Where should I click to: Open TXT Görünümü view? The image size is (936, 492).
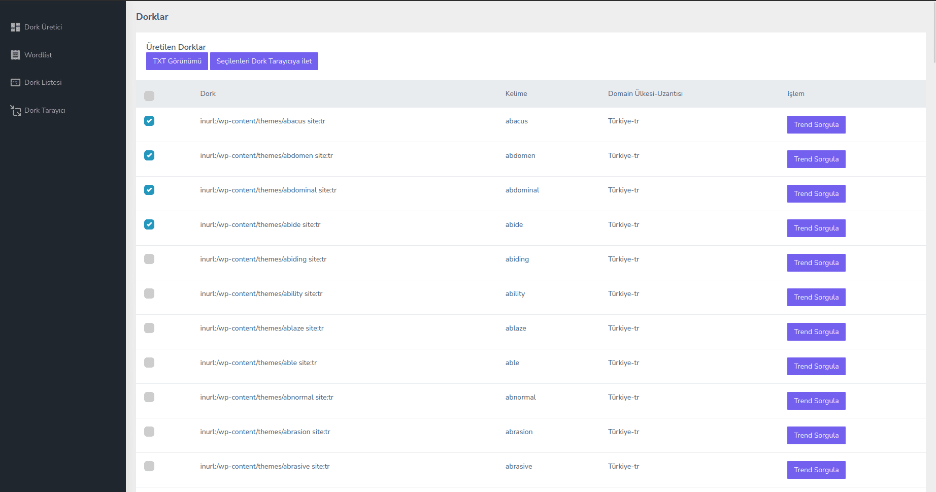coord(177,61)
